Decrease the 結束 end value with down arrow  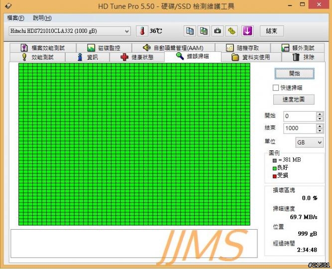coord(320,131)
